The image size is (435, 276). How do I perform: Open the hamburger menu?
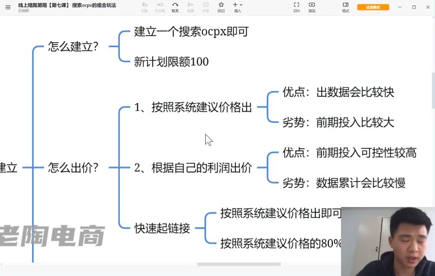(x=8, y=7)
